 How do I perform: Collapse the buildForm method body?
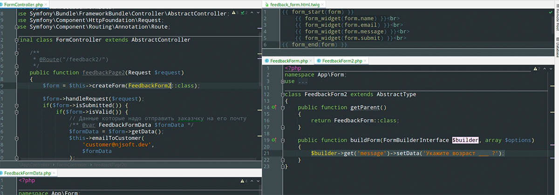(283, 140)
